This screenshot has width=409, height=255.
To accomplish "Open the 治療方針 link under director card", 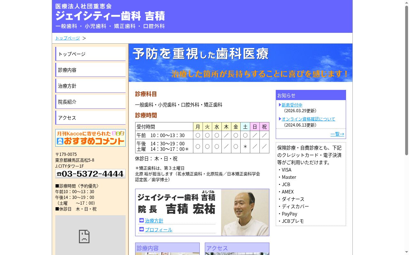I will click(154, 221).
